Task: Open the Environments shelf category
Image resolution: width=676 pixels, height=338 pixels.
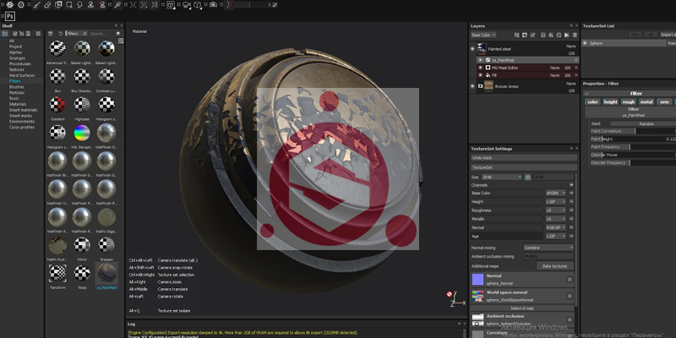Action: (x=22, y=122)
